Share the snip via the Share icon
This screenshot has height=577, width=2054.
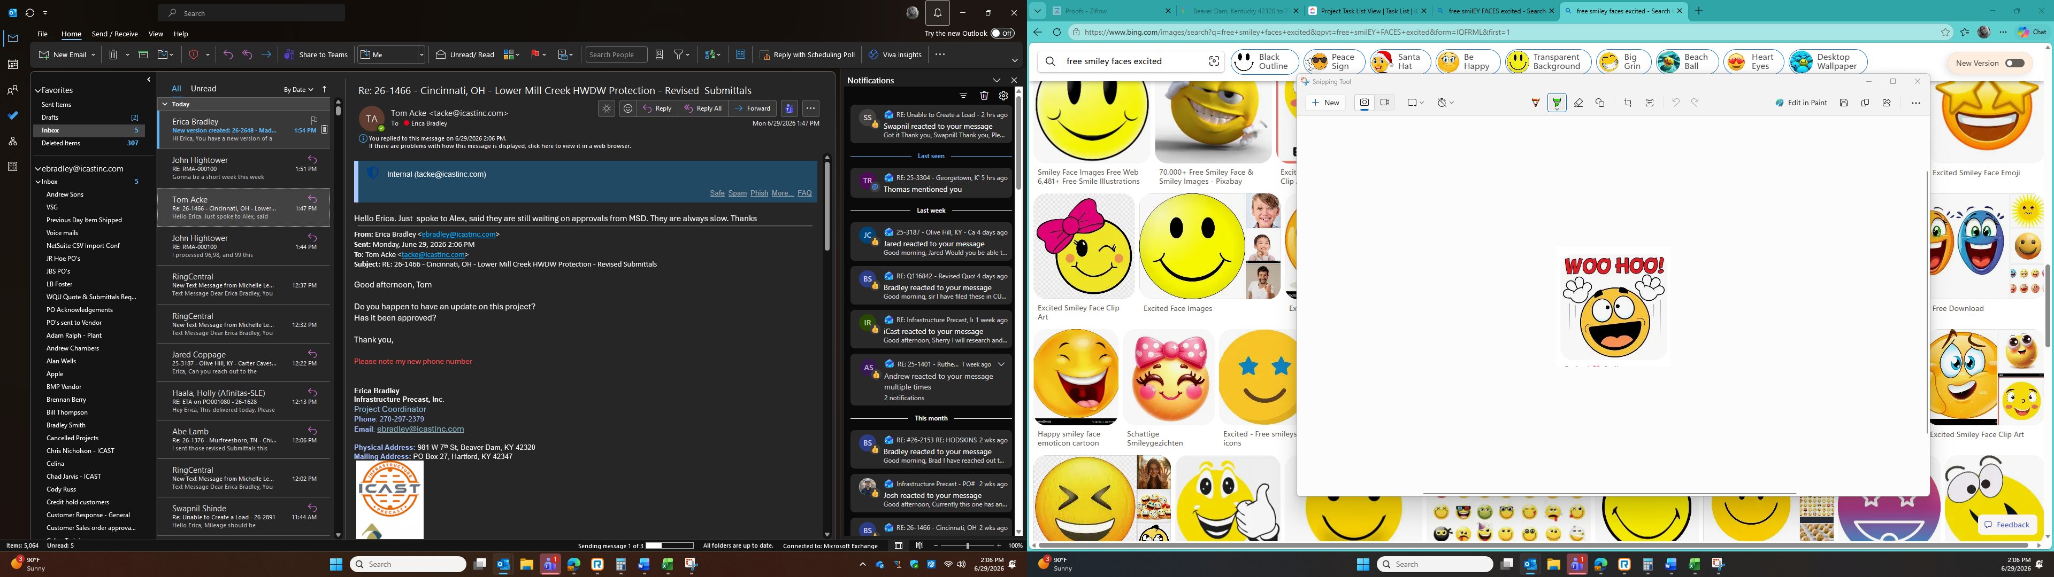(x=1887, y=103)
